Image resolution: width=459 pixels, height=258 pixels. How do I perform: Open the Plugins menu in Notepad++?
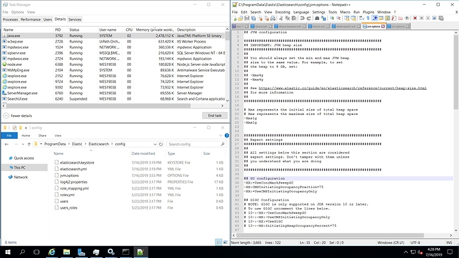click(369, 12)
